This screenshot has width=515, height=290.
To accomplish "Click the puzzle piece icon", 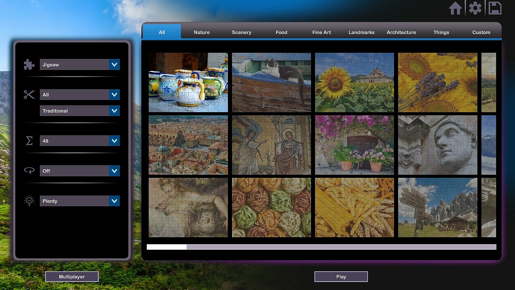I will [x=29, y=64].
